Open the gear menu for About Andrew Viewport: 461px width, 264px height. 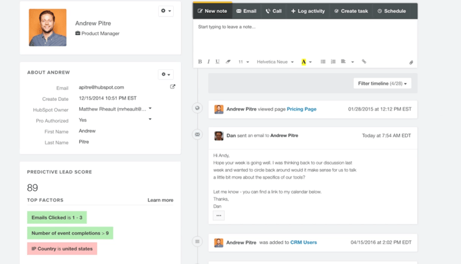click(x=166, y=74)
